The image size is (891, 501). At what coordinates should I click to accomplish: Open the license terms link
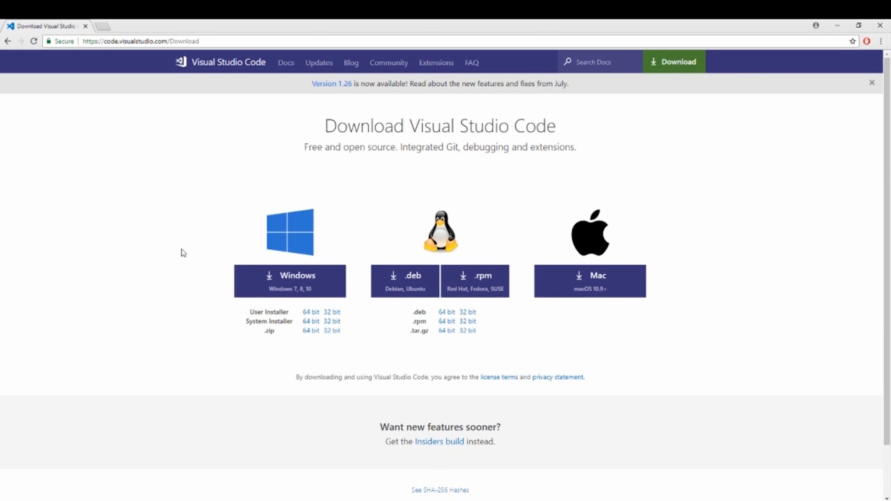[x=499, y=377]
